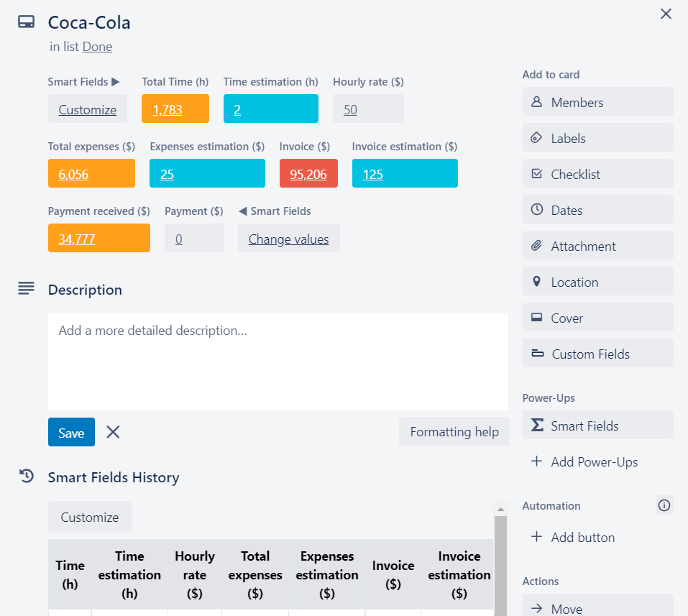Click Change values button

288,239
